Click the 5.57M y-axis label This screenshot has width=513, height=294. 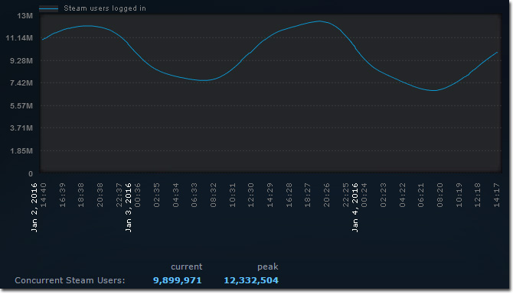pos(21,106)
